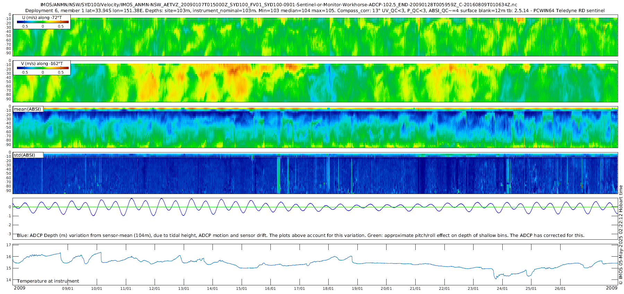Image resolution: width=624 pixels, height=294 pixels.
Task: Click the 15/01 date tick label
Action: pyautogui.click(x=242, y=289)
